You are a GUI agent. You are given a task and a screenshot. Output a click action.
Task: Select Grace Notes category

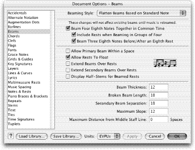(x=29, y=55)
